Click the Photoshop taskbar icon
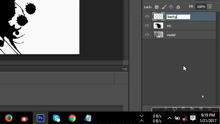 point(41,118)
